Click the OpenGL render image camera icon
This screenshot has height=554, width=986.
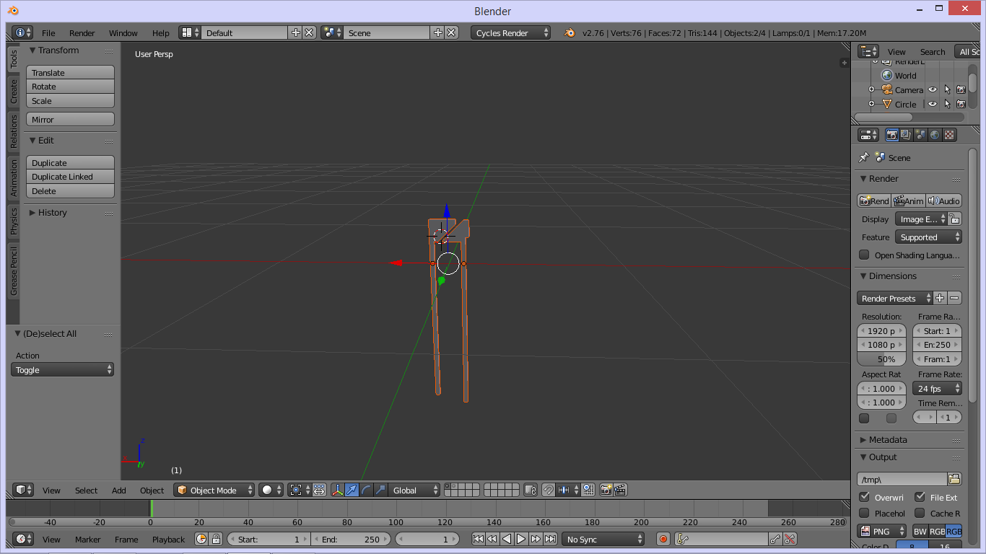pyautogui.click(x=606, y=491)
